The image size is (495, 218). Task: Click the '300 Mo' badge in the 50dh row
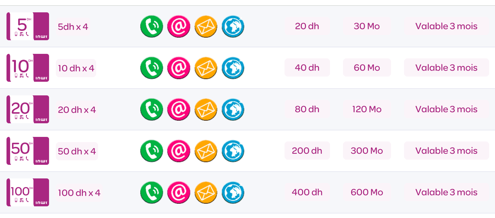(x=367, y=151)
